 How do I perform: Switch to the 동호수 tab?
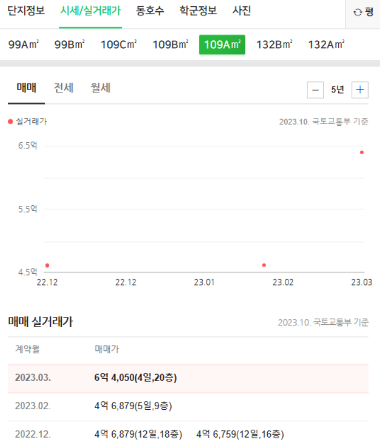click(150, 11)
